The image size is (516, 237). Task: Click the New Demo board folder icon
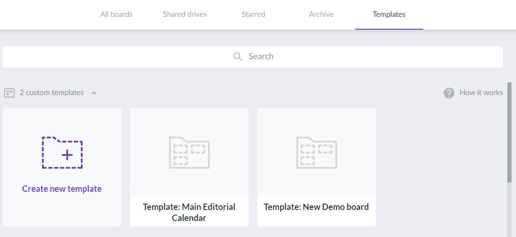[x=316, y=153]
